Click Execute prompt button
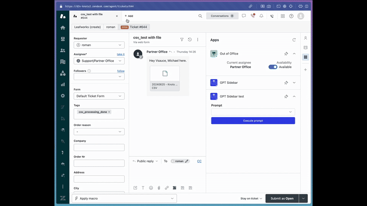The height and width of the screenshot is (206, 367). tap(253, 121)
